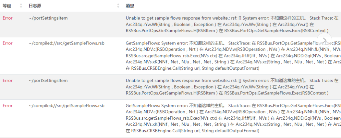This screenshot has height=138, width=341.
Task: Select the third row's ~/portSettingsItem source
Action: 48,81
